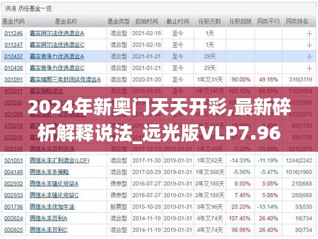The image size is (318, 239).
Task: Click fund name 圆信永丰多策略
Action: tap(49, 172)
